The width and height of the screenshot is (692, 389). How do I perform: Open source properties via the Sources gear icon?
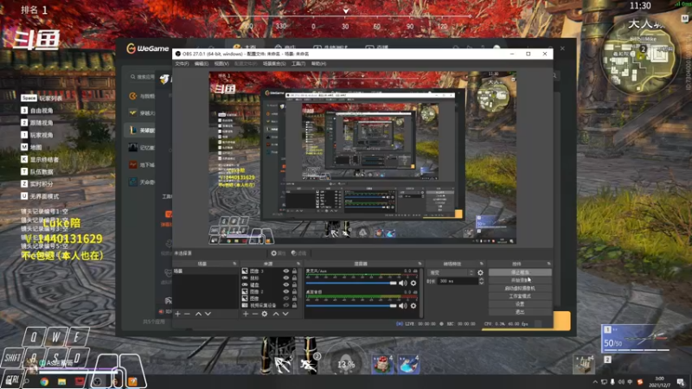coord(265,314)
